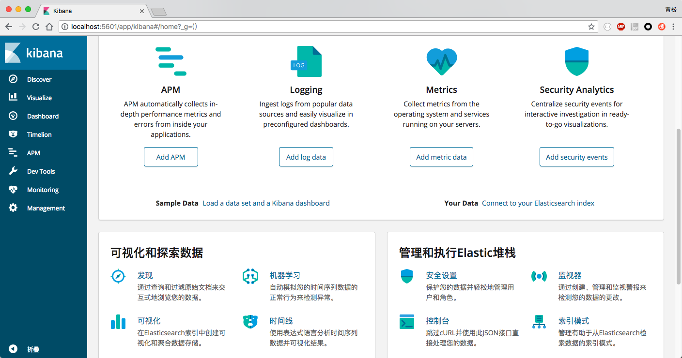Click the Metrics heart icon

point(442,61)
